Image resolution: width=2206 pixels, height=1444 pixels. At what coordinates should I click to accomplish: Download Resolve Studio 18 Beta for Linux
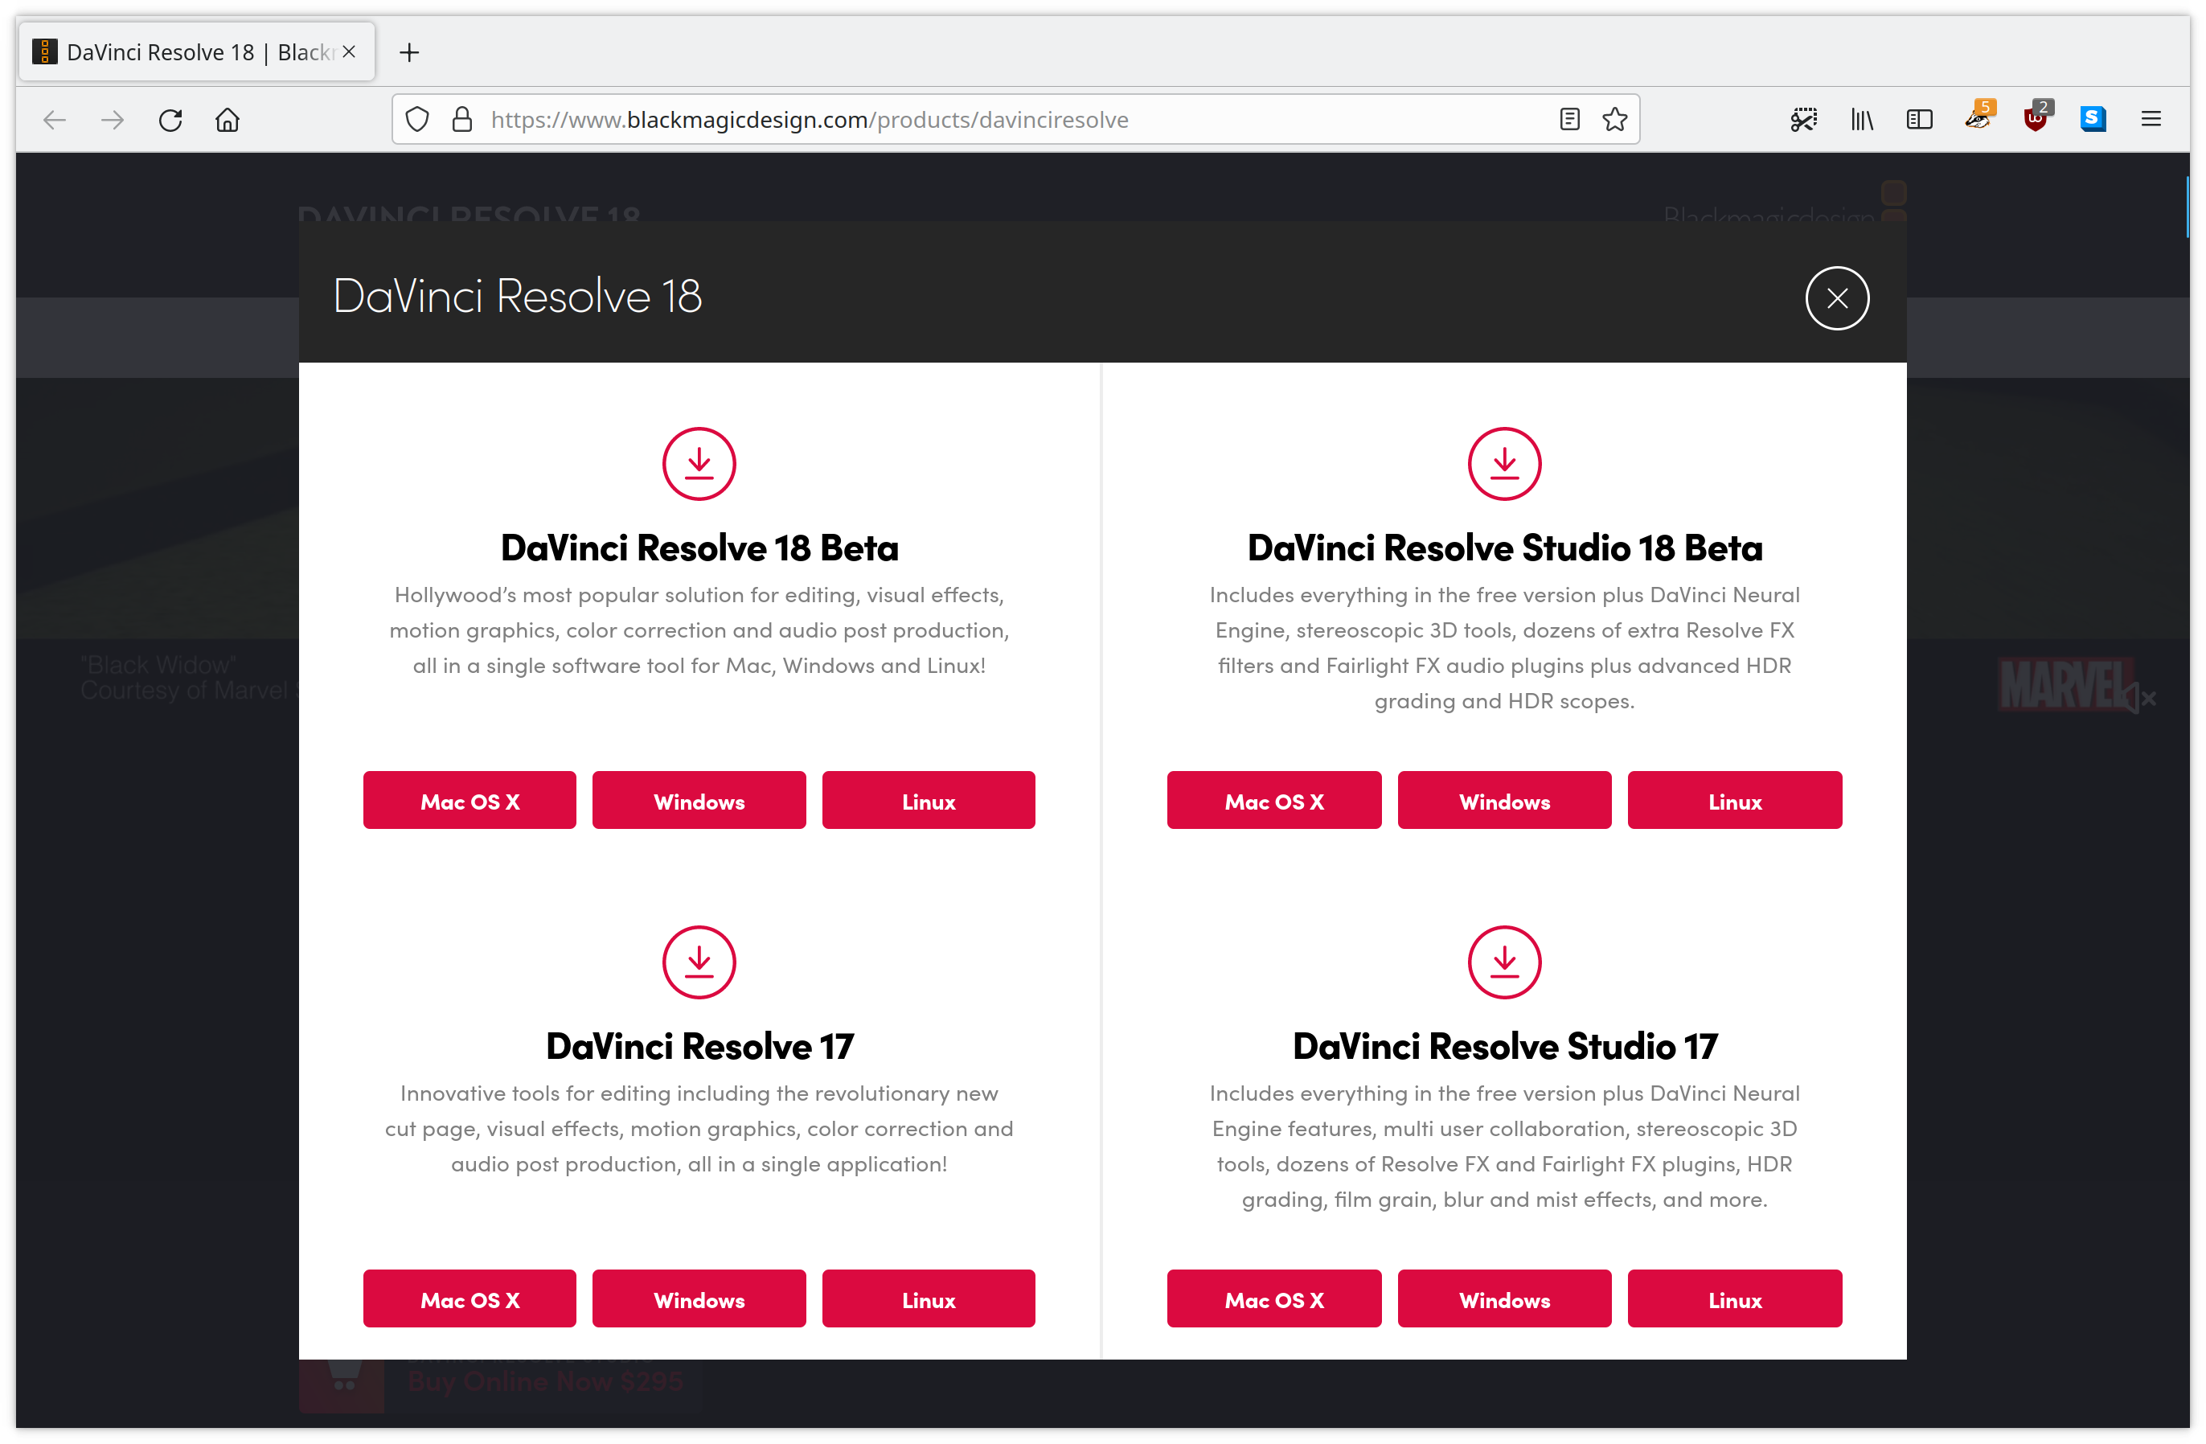(1735, 801)
